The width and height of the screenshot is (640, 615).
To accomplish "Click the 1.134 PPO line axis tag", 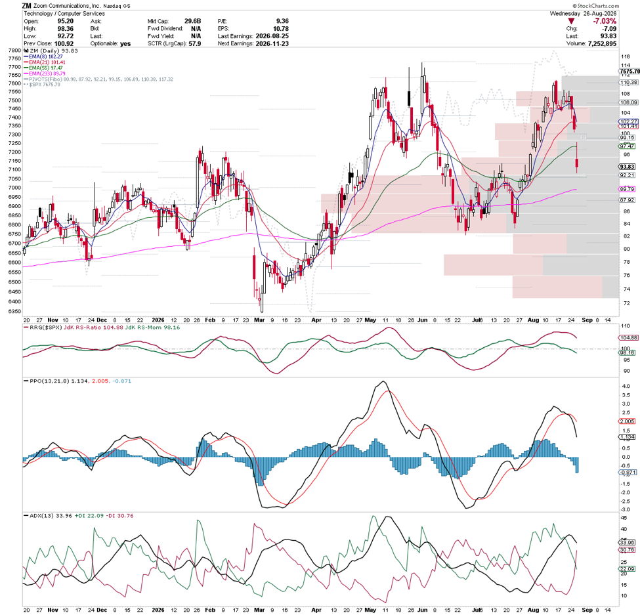I will click(628, 437).
